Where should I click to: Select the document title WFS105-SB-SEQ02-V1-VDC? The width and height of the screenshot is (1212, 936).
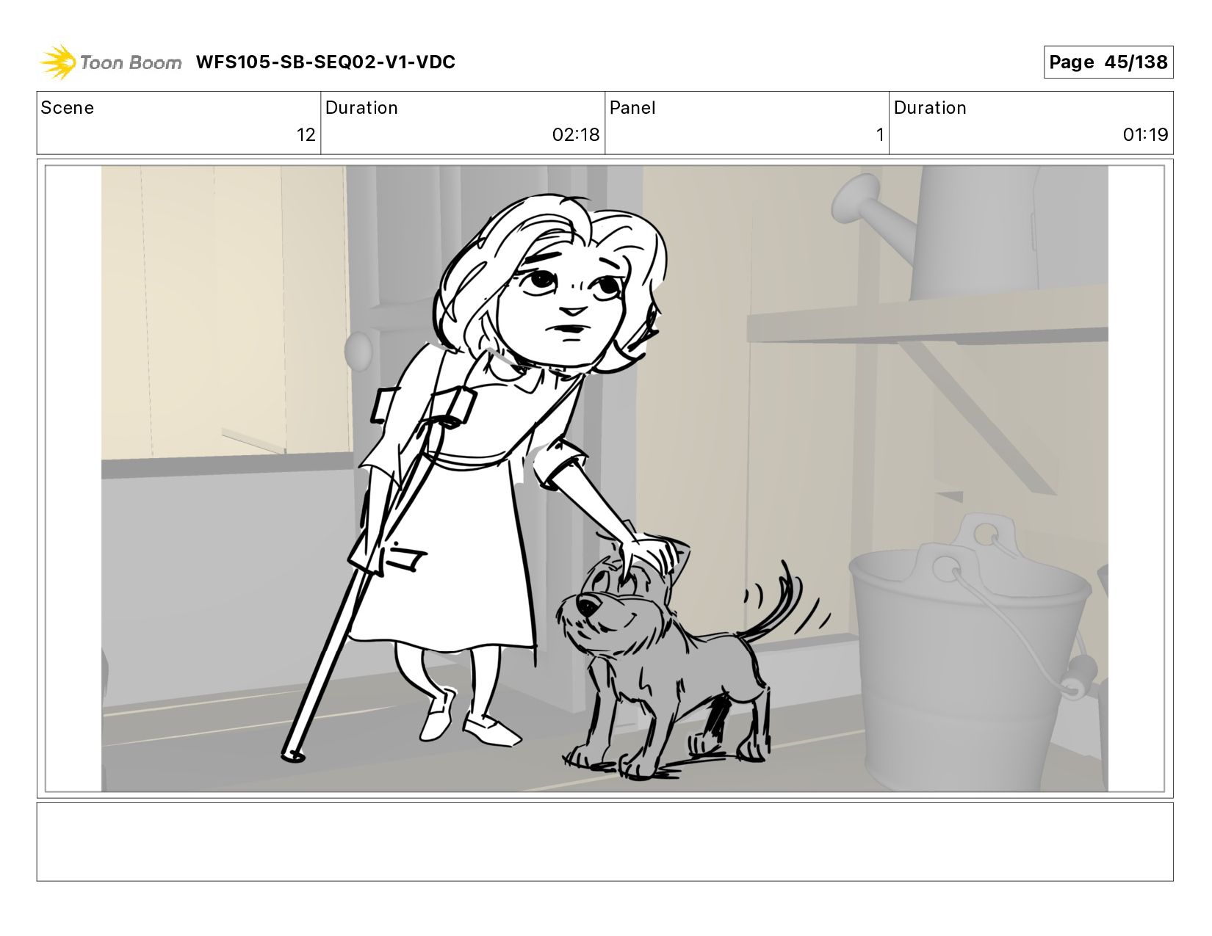(325, 62)
